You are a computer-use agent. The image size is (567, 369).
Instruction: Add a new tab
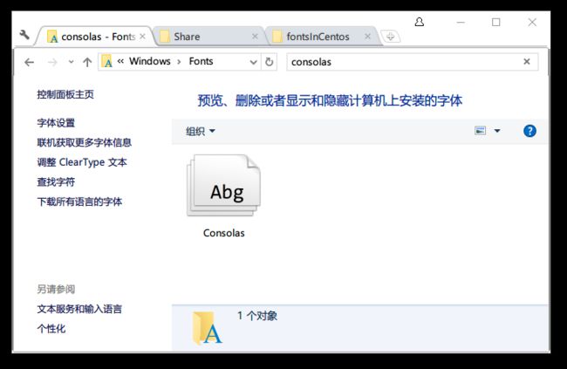[390, 36]
